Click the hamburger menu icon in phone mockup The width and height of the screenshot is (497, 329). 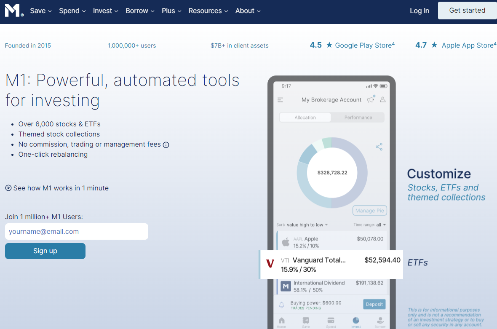(x=280, y=100)
